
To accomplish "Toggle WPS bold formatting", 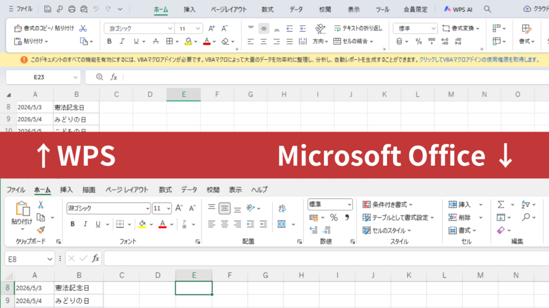I will click(109, 42).
